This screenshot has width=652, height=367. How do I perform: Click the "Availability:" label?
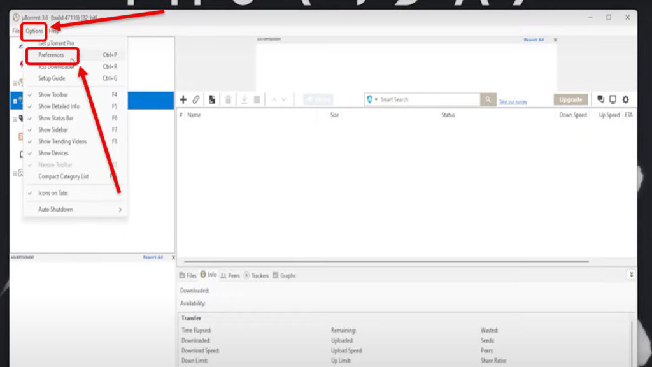[193, 303]
